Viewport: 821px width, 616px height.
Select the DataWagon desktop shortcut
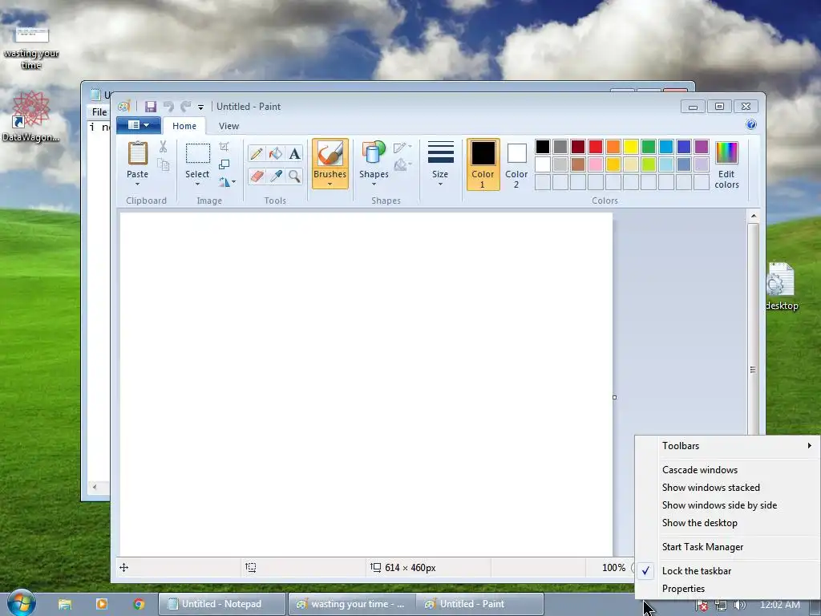tap(30, 116)
